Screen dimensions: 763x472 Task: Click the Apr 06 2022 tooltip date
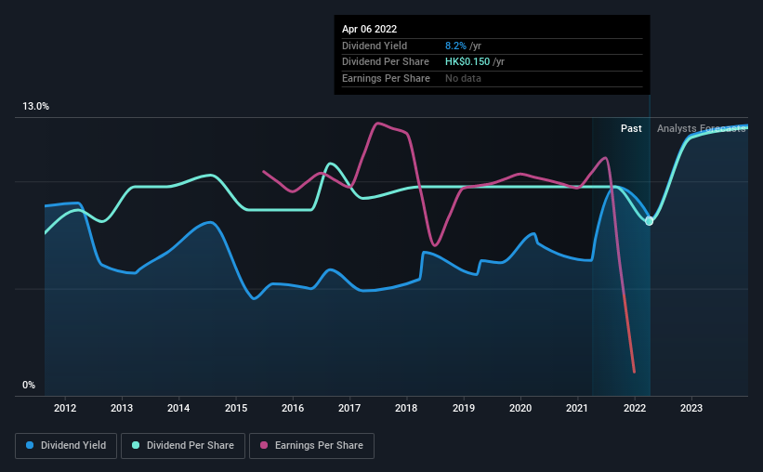coord(369,29)
